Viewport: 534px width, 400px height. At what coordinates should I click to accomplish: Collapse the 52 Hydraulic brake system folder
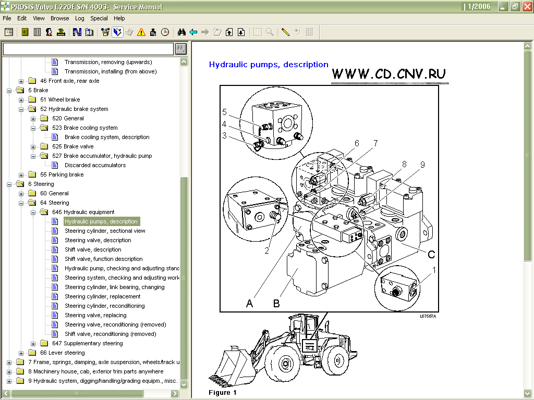click(21, 109)
